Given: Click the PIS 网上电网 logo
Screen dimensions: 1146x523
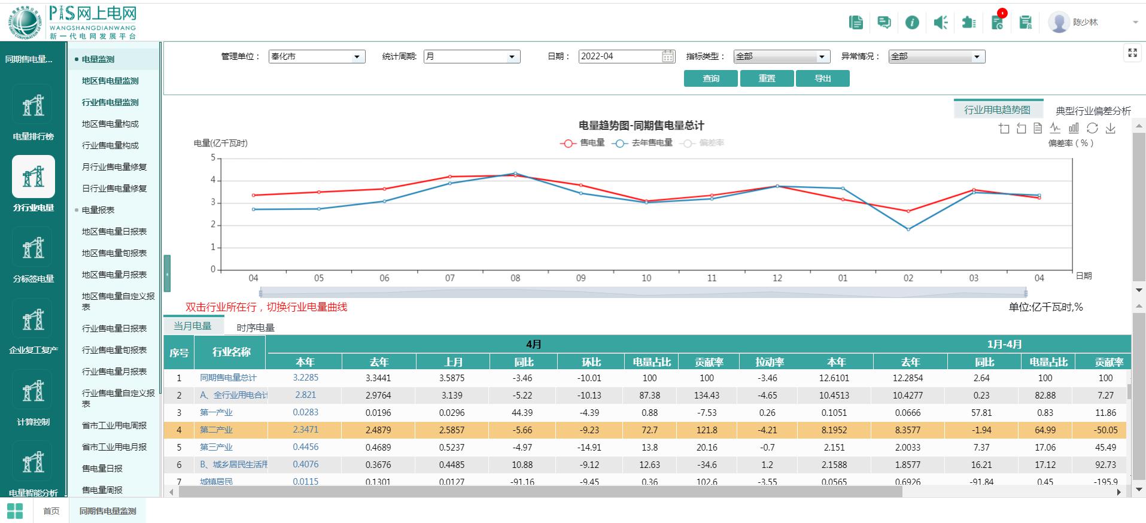Looking at the screenshot, I should pos(73,23).
